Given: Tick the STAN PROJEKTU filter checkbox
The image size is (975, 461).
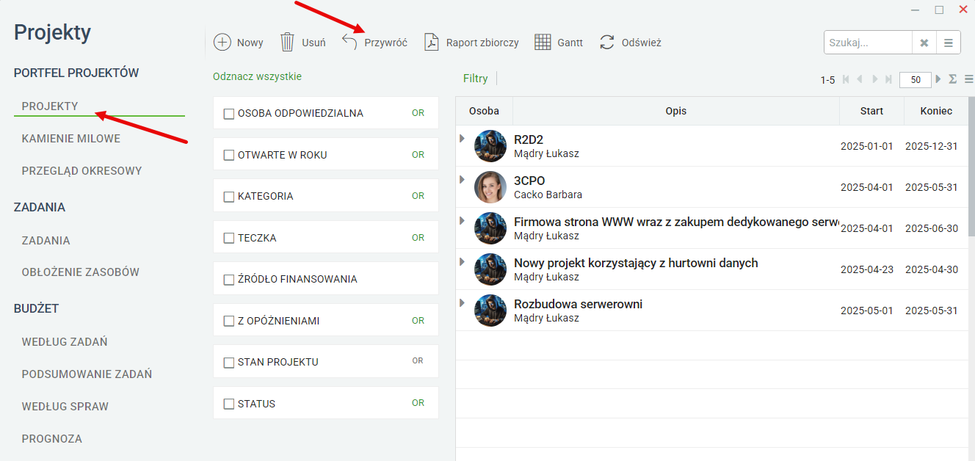Looking at the screenshot, I should pyautogui.click(x=228, y=363).
